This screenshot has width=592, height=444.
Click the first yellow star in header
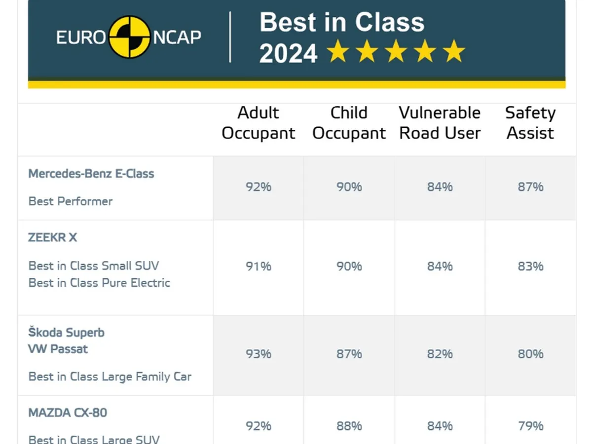338,52
